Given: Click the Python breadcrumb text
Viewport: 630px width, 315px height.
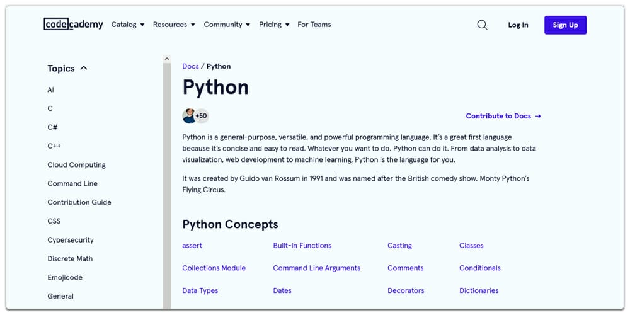Looking at the screenshot, I should pos(219,66).
